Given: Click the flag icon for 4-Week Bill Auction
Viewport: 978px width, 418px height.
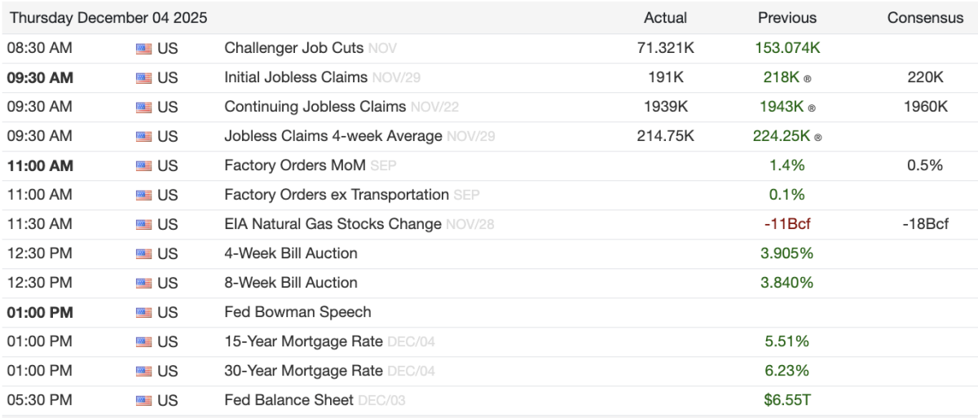Looking at the screenshot, I should tap(144, 254).
